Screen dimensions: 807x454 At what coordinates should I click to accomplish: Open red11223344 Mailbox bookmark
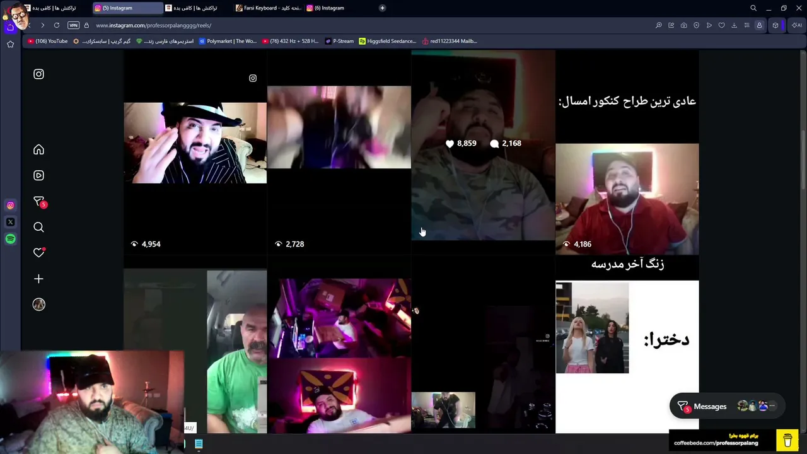(x=450, y=41)
